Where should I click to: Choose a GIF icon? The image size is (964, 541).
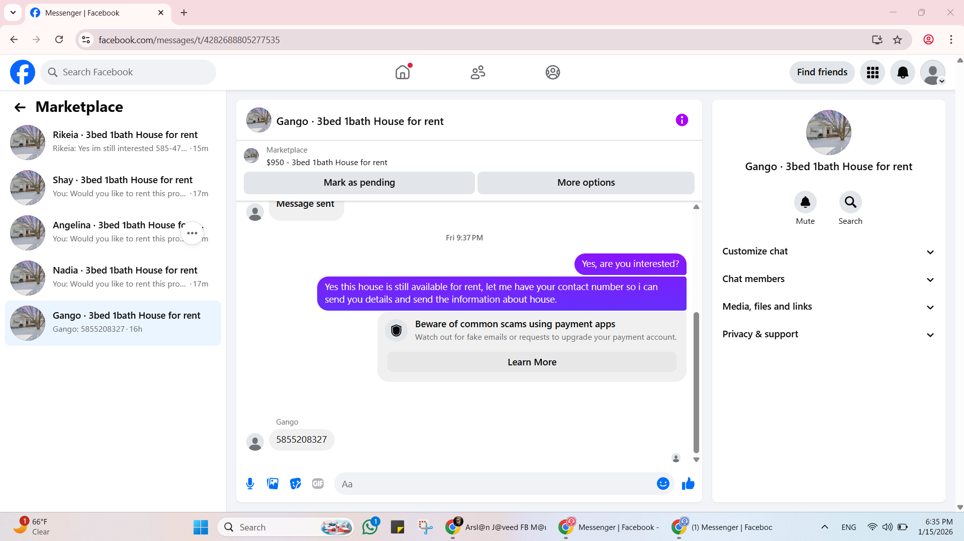(318, 484)
